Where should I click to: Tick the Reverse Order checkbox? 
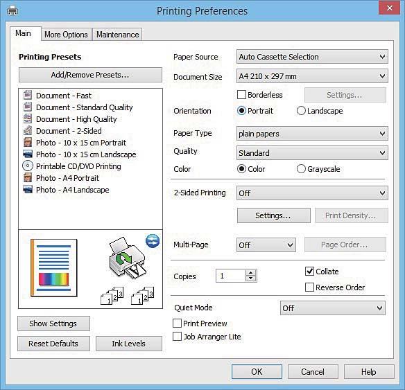click(x=309, y=287)
